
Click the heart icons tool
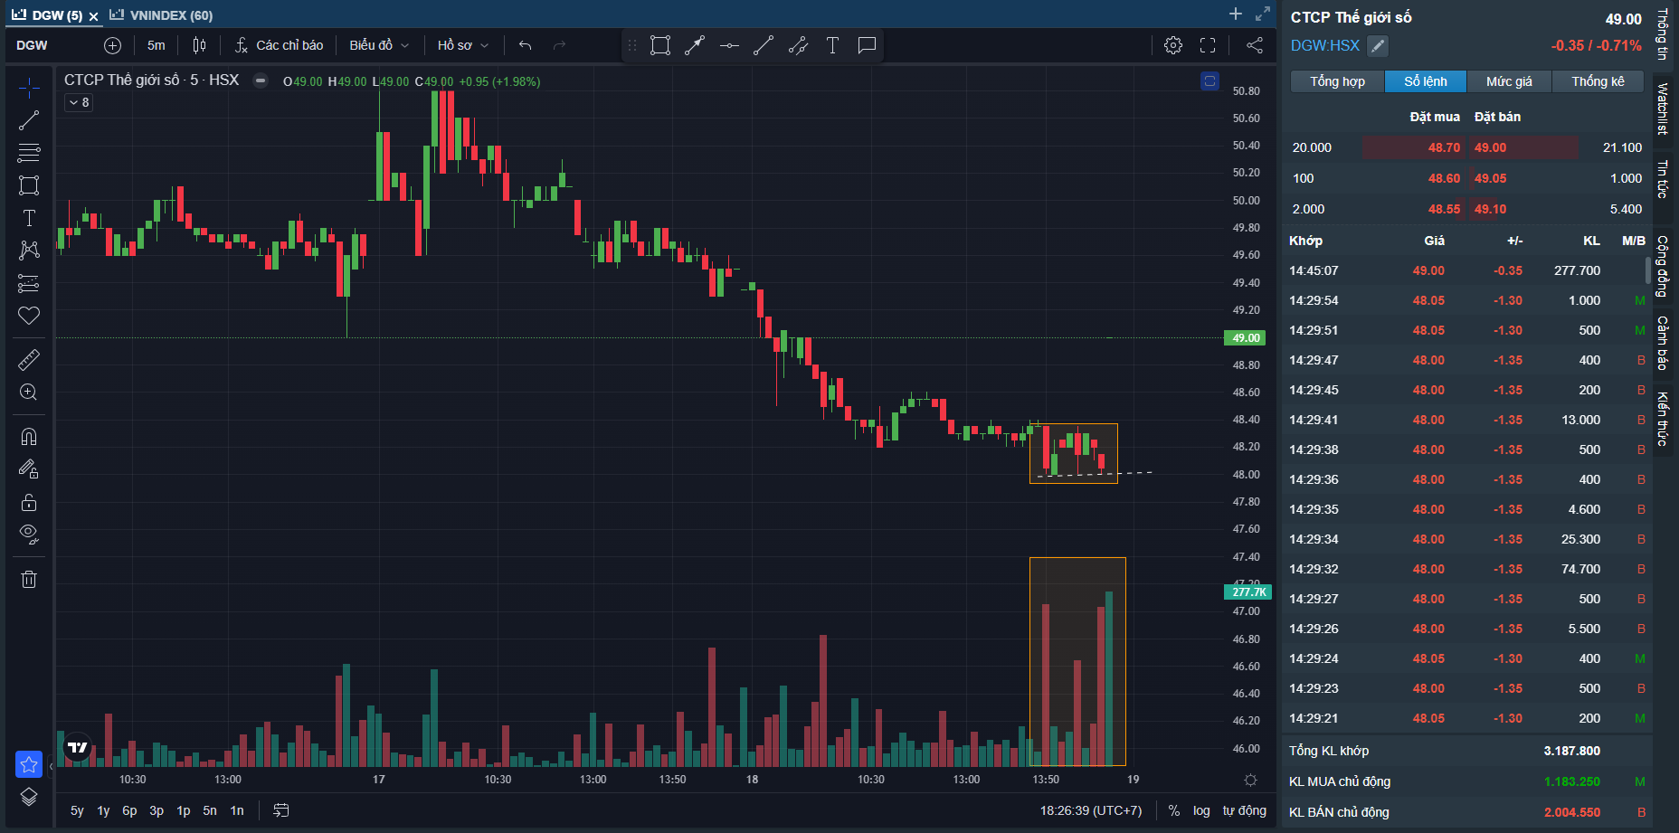click(29, 316)
